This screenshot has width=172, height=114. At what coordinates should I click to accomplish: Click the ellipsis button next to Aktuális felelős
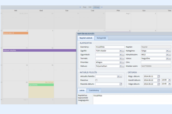(121, 76)
